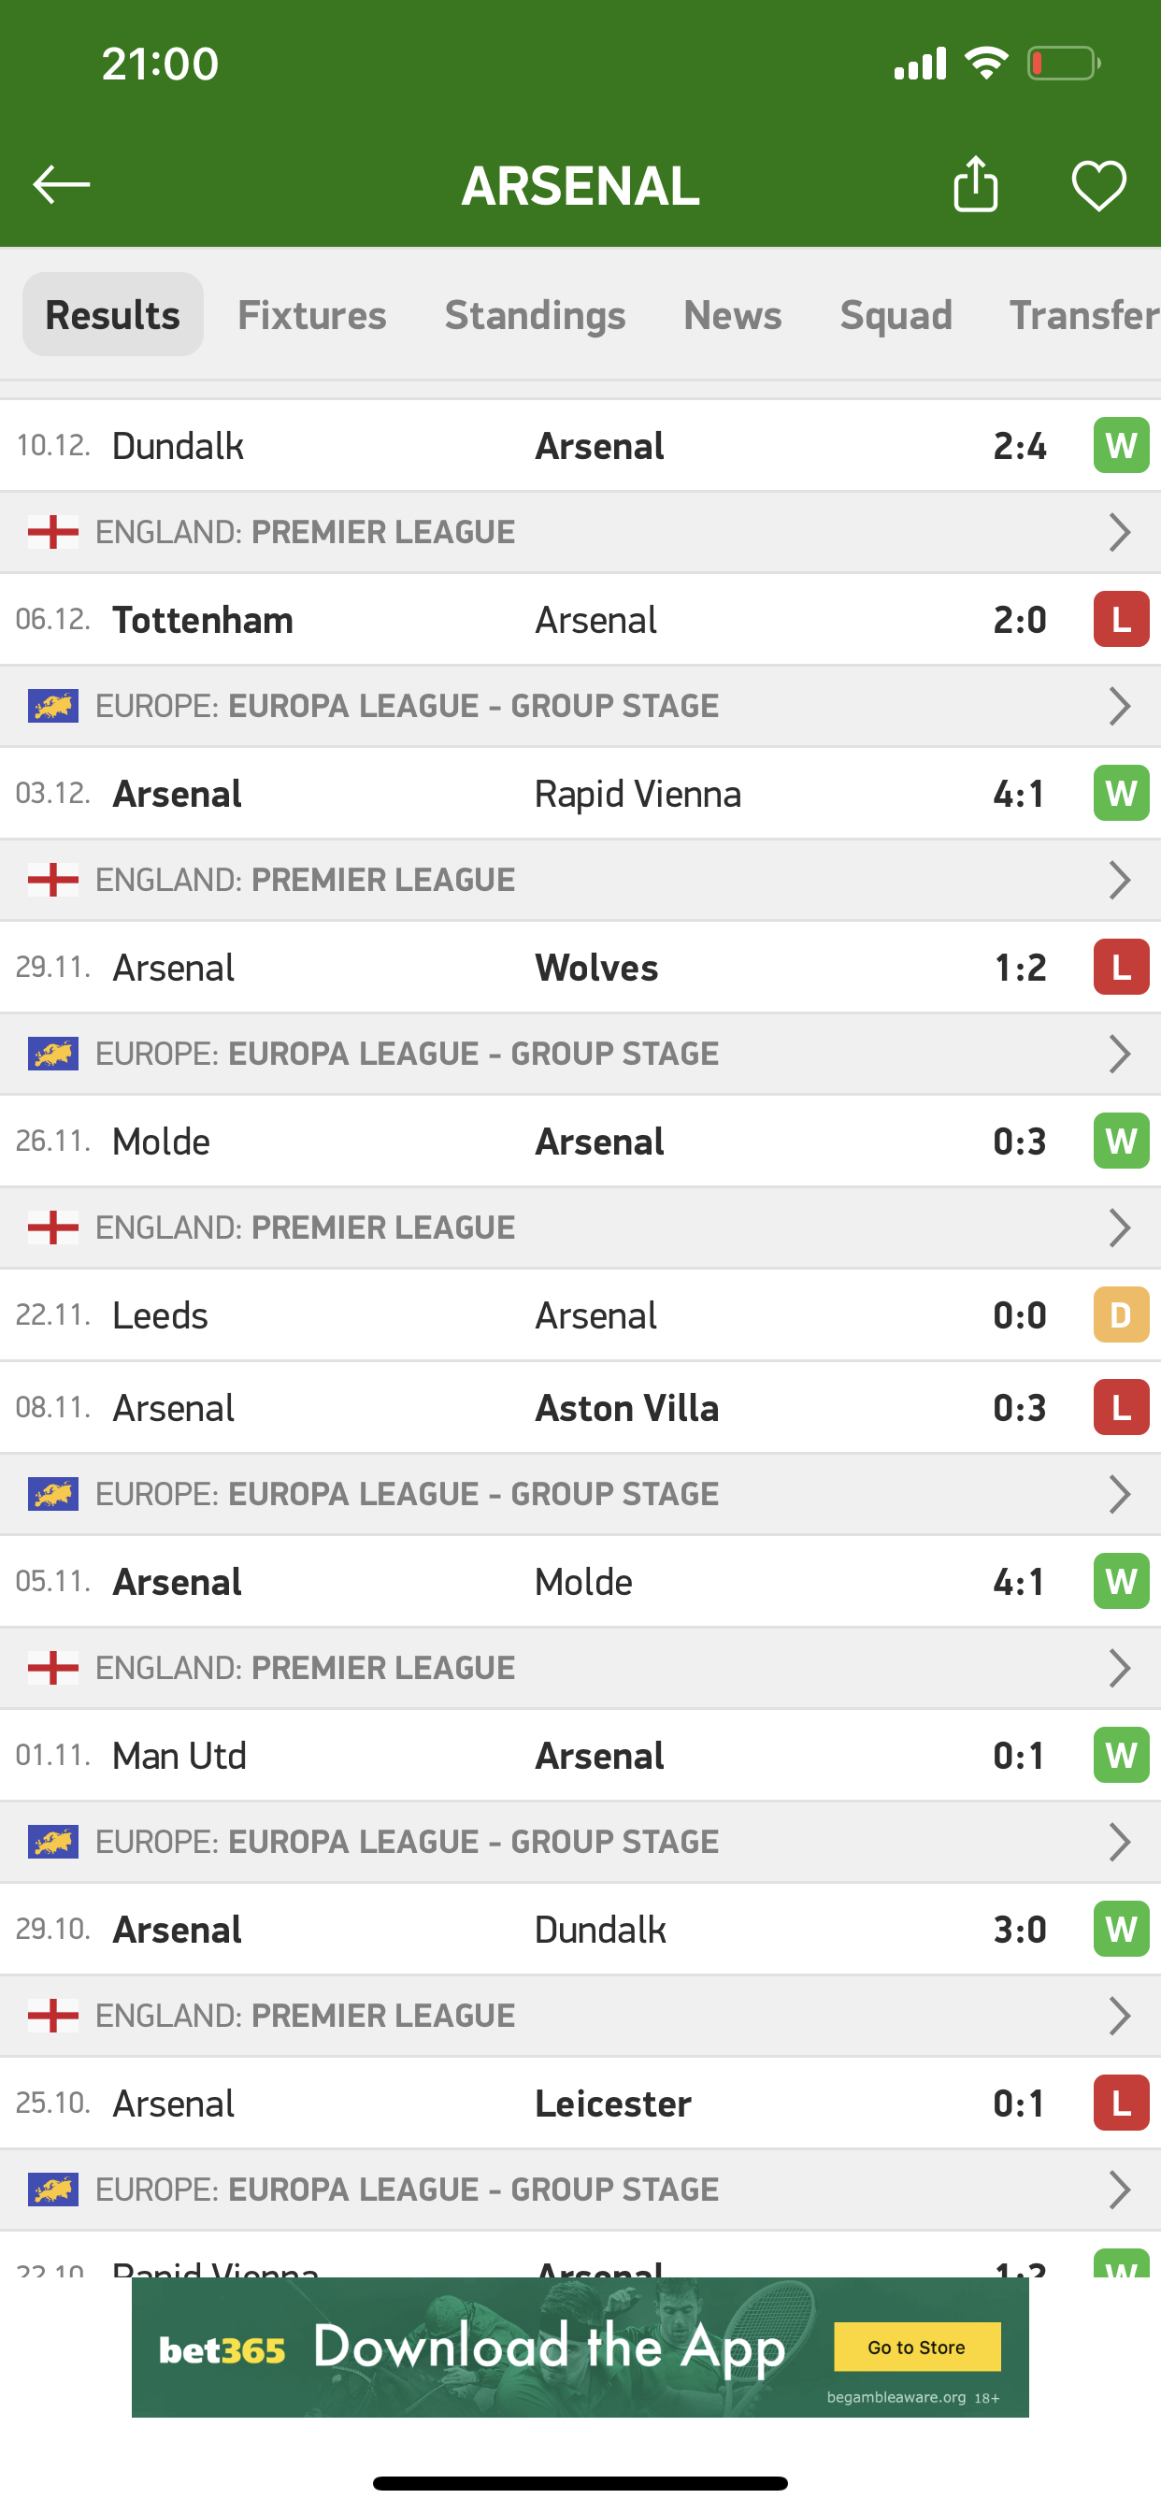This screenshot has height=2513, width=1161.
Task: Open the Arsenal vs Leicester 0:1 result
Action: click(580, 2104)
